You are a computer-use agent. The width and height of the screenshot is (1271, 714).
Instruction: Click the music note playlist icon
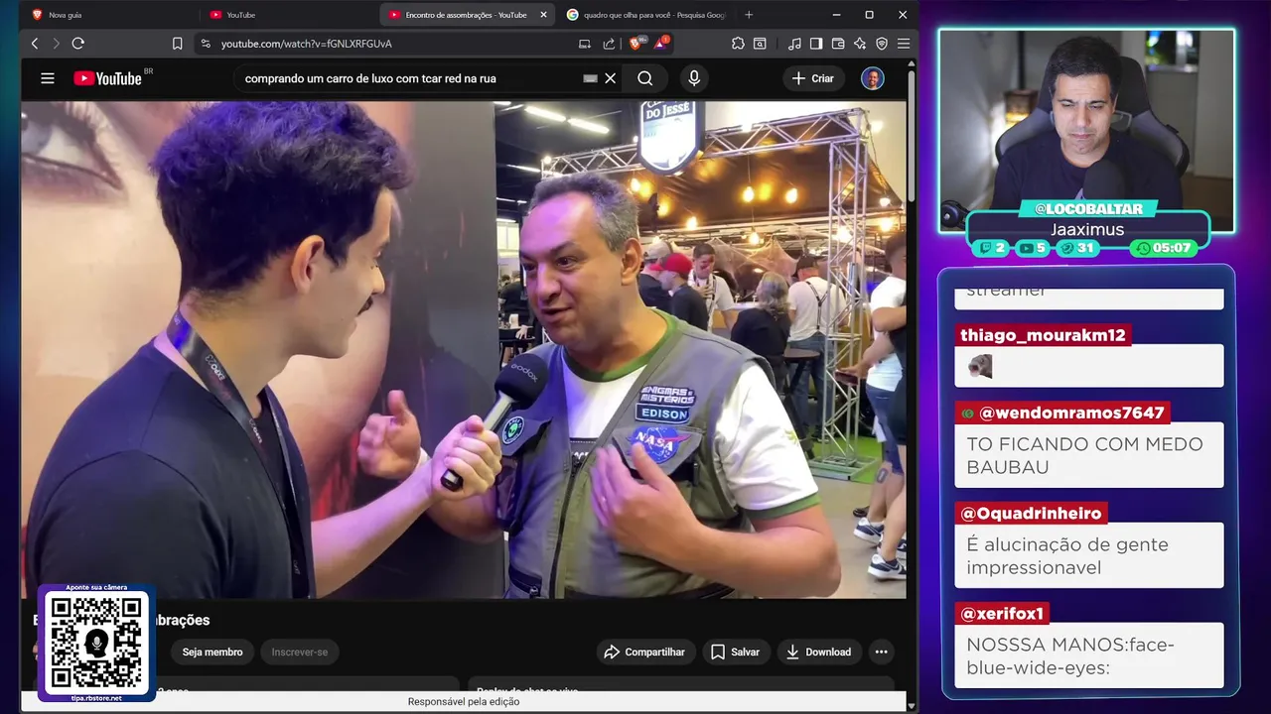coord(794,44)
